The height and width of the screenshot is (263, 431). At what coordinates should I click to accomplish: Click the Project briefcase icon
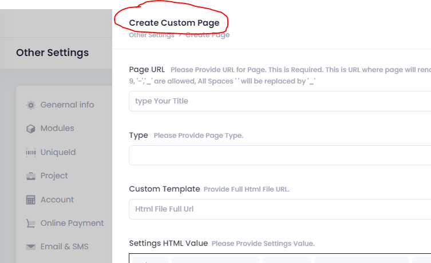click(x=31, y=176)
